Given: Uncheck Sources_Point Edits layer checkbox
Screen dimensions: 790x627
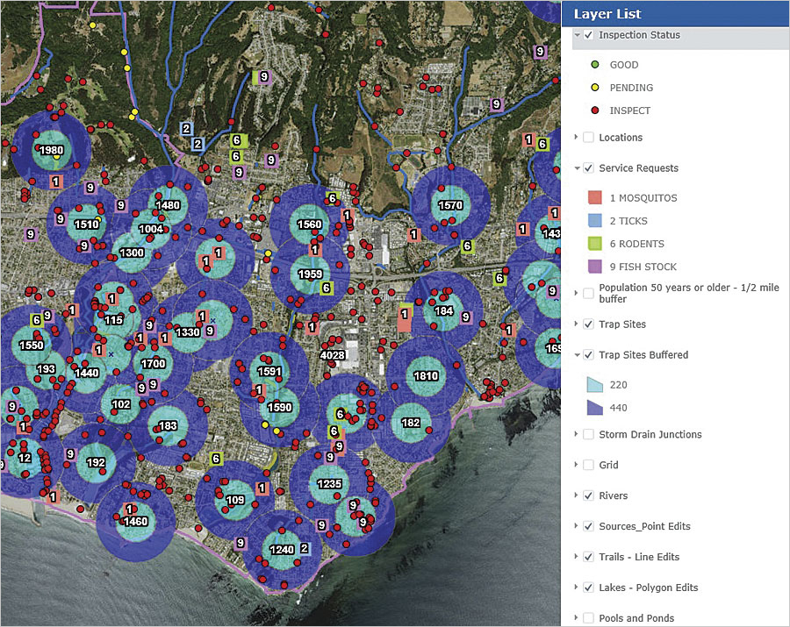Looking at the screenshot, I should coord(588,526).
